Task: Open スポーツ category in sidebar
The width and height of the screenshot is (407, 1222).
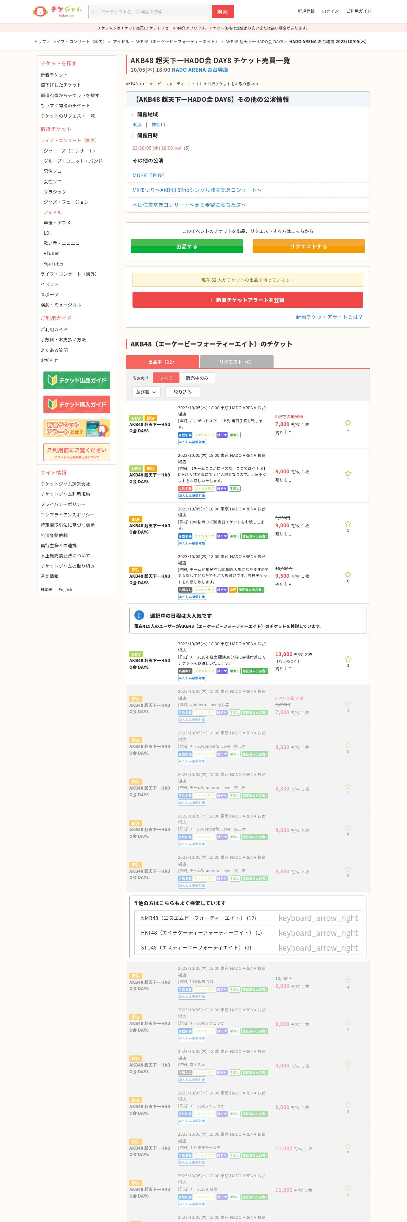Action: pos(49,295)
